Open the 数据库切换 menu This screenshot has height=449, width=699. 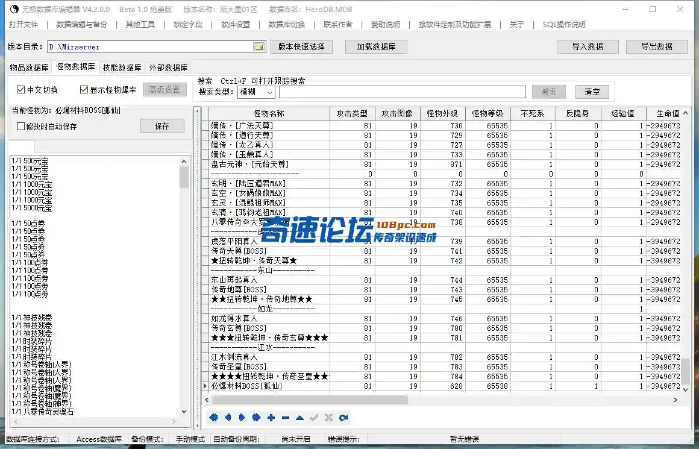pos(287,25)
